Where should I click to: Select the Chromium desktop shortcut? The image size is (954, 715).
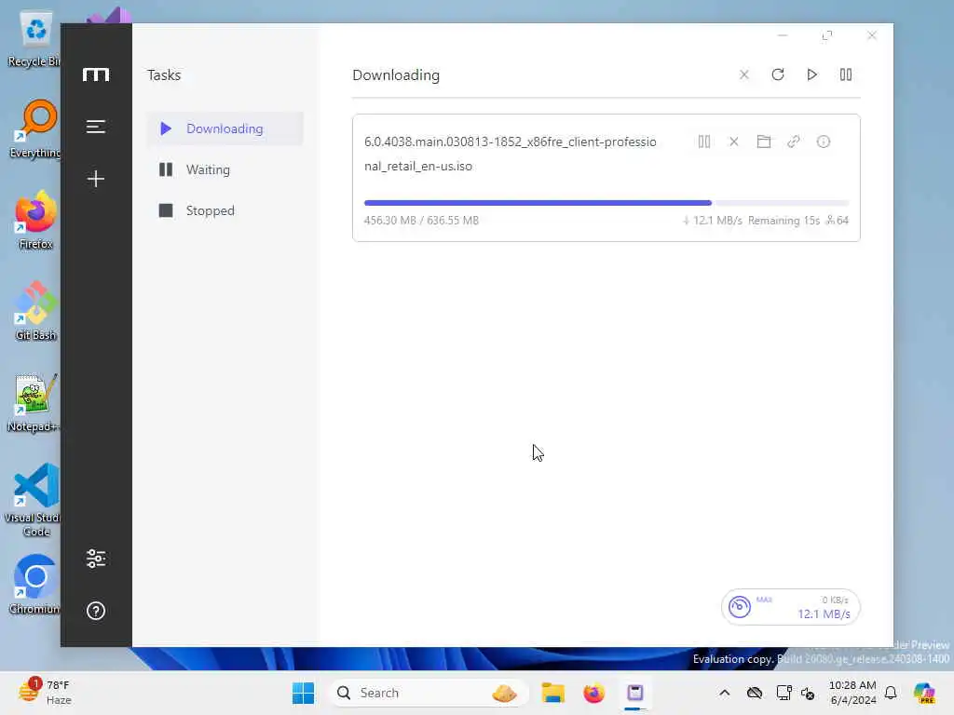[x=35, y=585]
